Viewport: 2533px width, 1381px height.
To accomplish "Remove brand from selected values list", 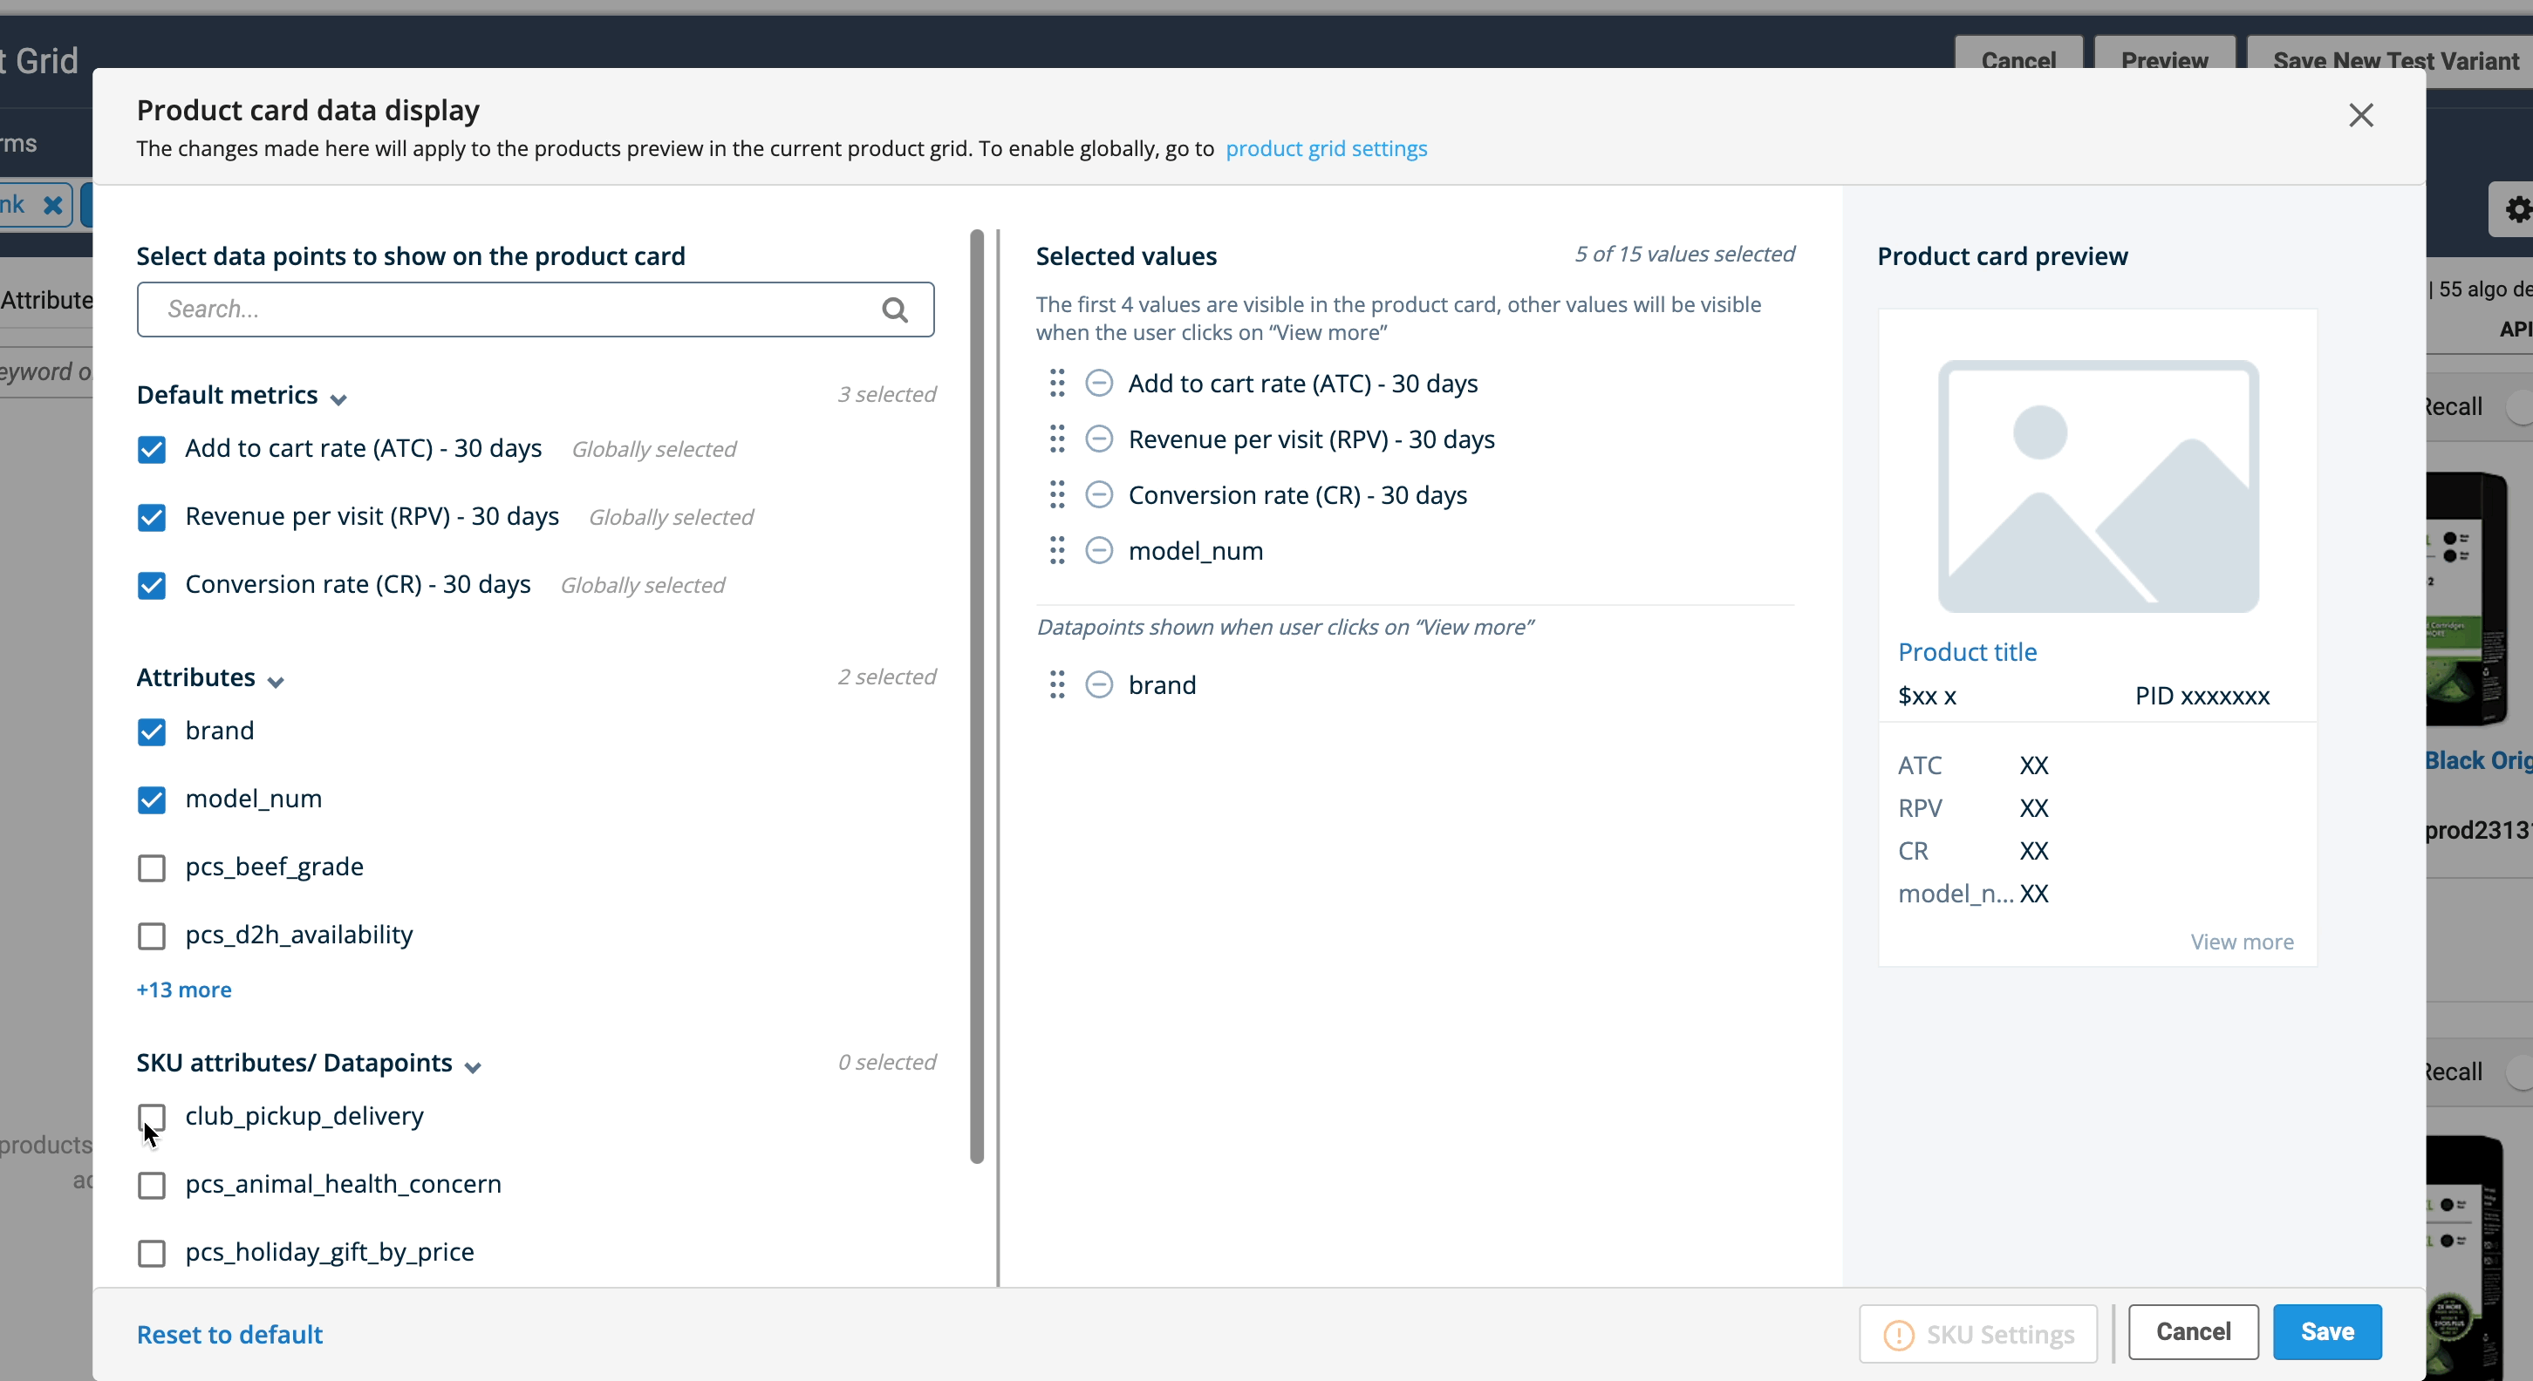I will click(1098, 684).
